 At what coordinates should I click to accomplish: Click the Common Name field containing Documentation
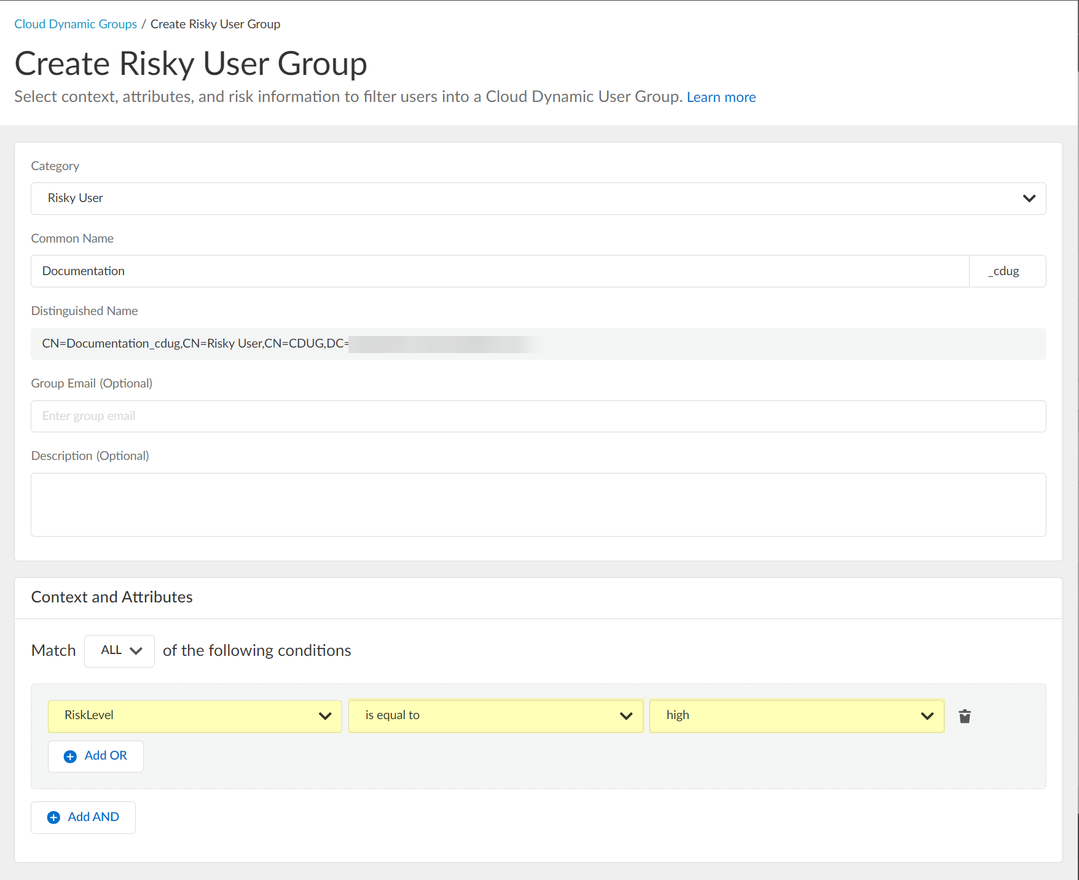pyautogui.click(x=500, y=271)
